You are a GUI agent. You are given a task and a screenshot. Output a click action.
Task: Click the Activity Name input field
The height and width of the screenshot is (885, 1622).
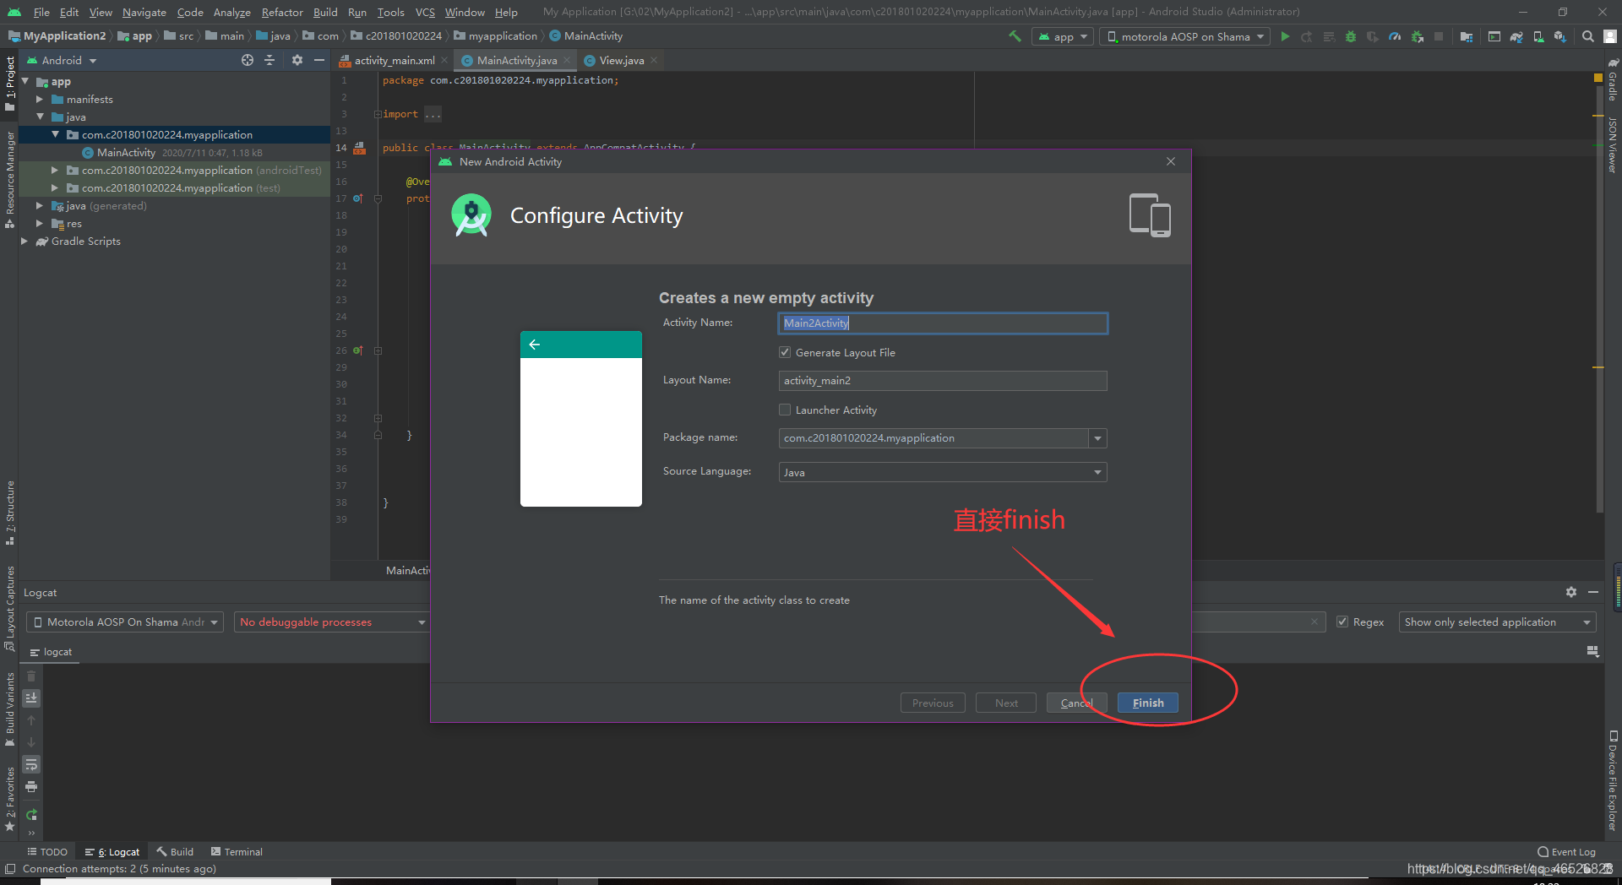pos(942,323)
